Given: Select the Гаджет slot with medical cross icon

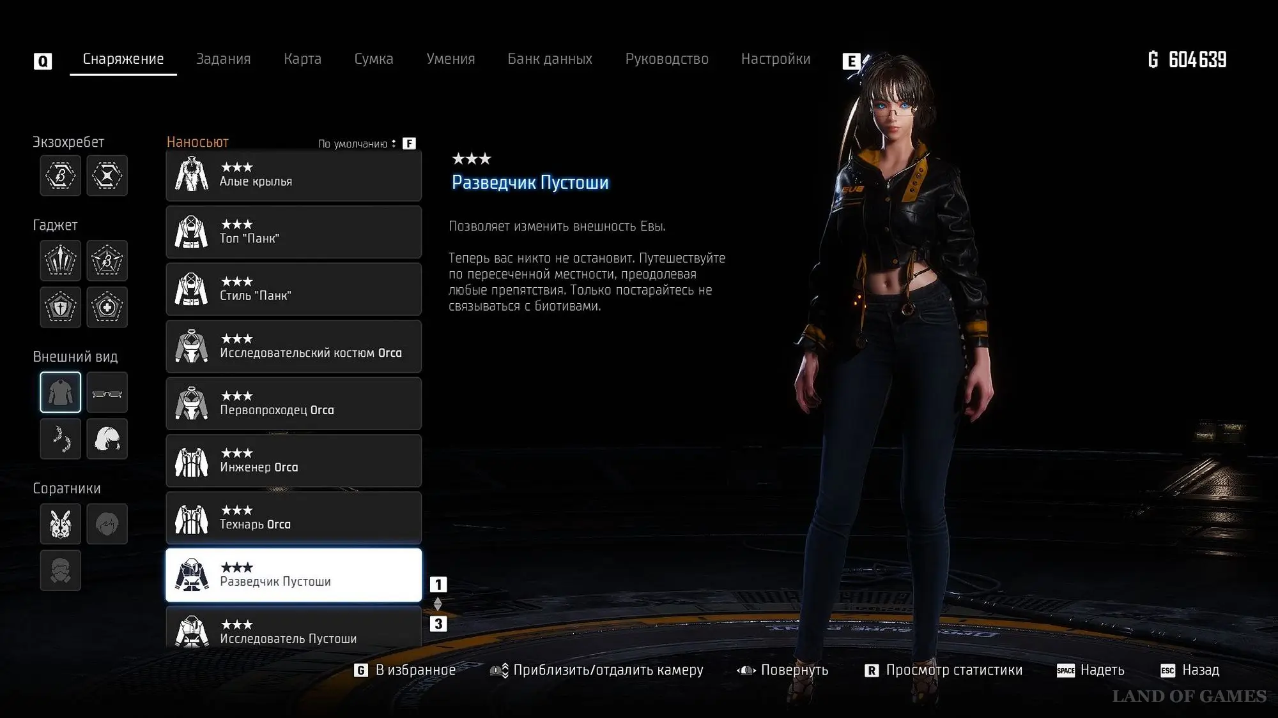Looking at the screenshot, I should point(107,307).
